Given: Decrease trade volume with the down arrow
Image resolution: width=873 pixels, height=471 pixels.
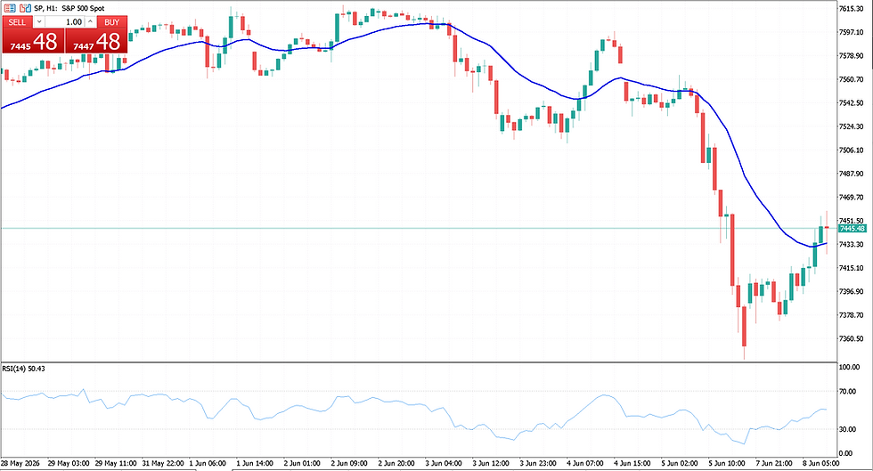Looking at the screenshot, I should point(39,21).
